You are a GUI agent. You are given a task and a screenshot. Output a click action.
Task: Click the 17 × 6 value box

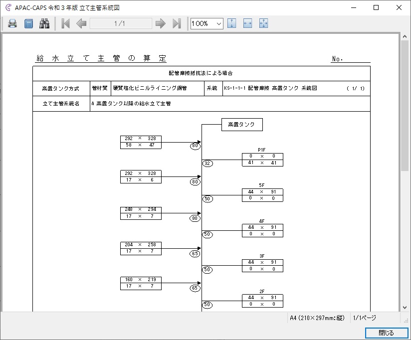click(141, 180)
